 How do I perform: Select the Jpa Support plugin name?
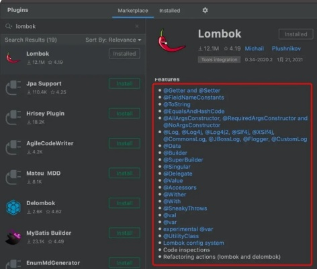click(x=44, y=83)
